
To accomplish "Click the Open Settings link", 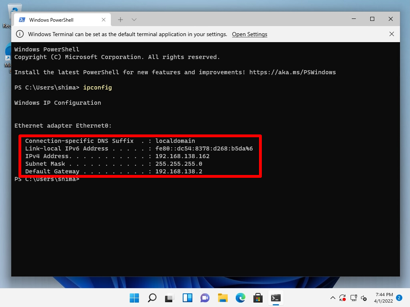I will 249,34.
